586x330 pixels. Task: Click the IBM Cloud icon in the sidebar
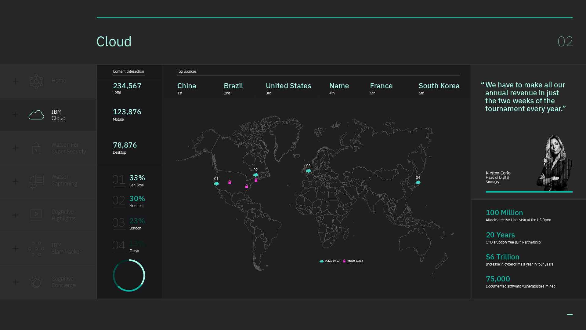click(36, 115)
